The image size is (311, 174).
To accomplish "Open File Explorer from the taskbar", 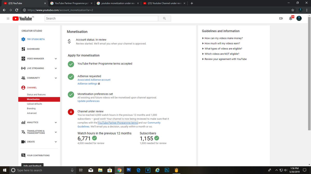I will coord(100,170).
